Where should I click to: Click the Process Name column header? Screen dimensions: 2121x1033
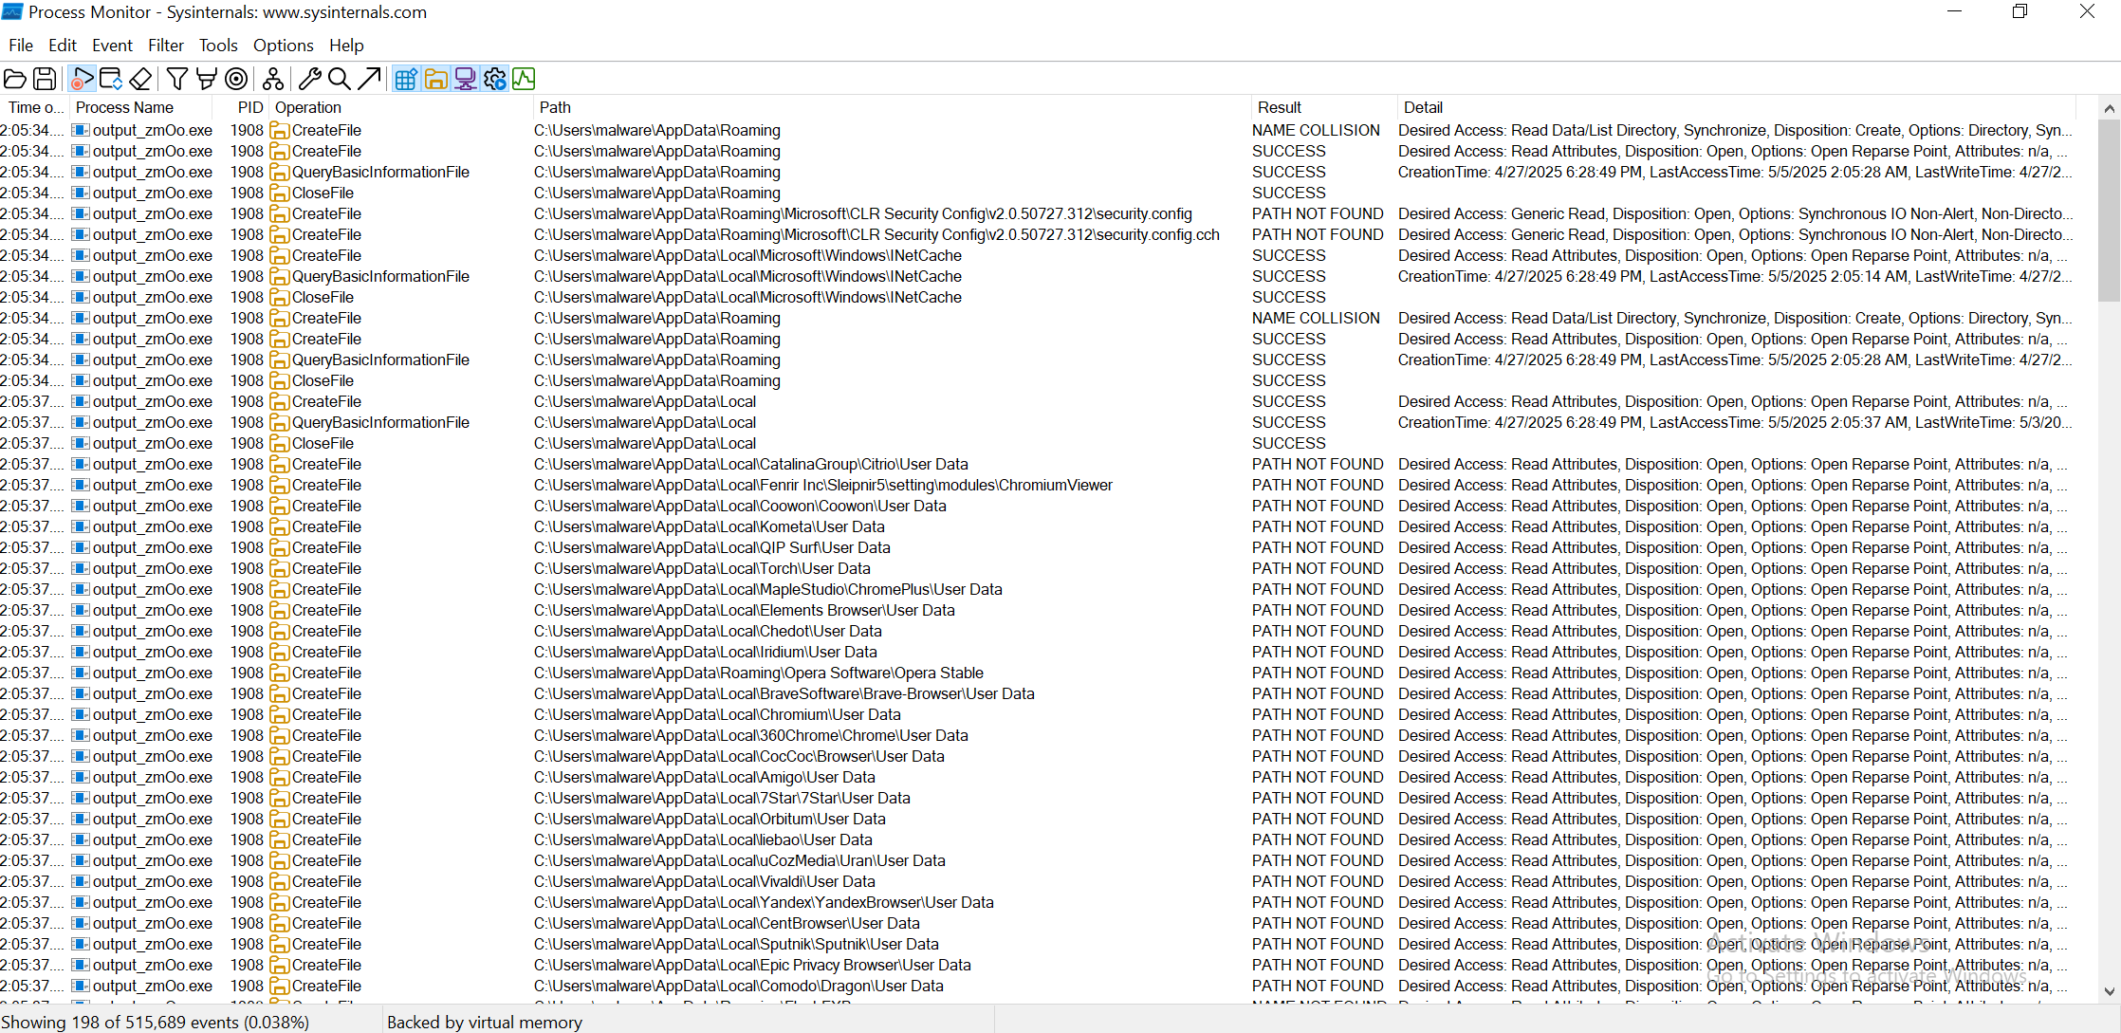[x=141, y=107]
